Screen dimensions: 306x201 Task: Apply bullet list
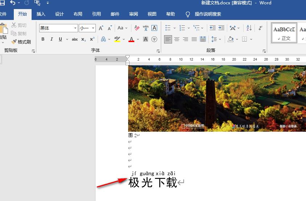(x=168, y=28)
